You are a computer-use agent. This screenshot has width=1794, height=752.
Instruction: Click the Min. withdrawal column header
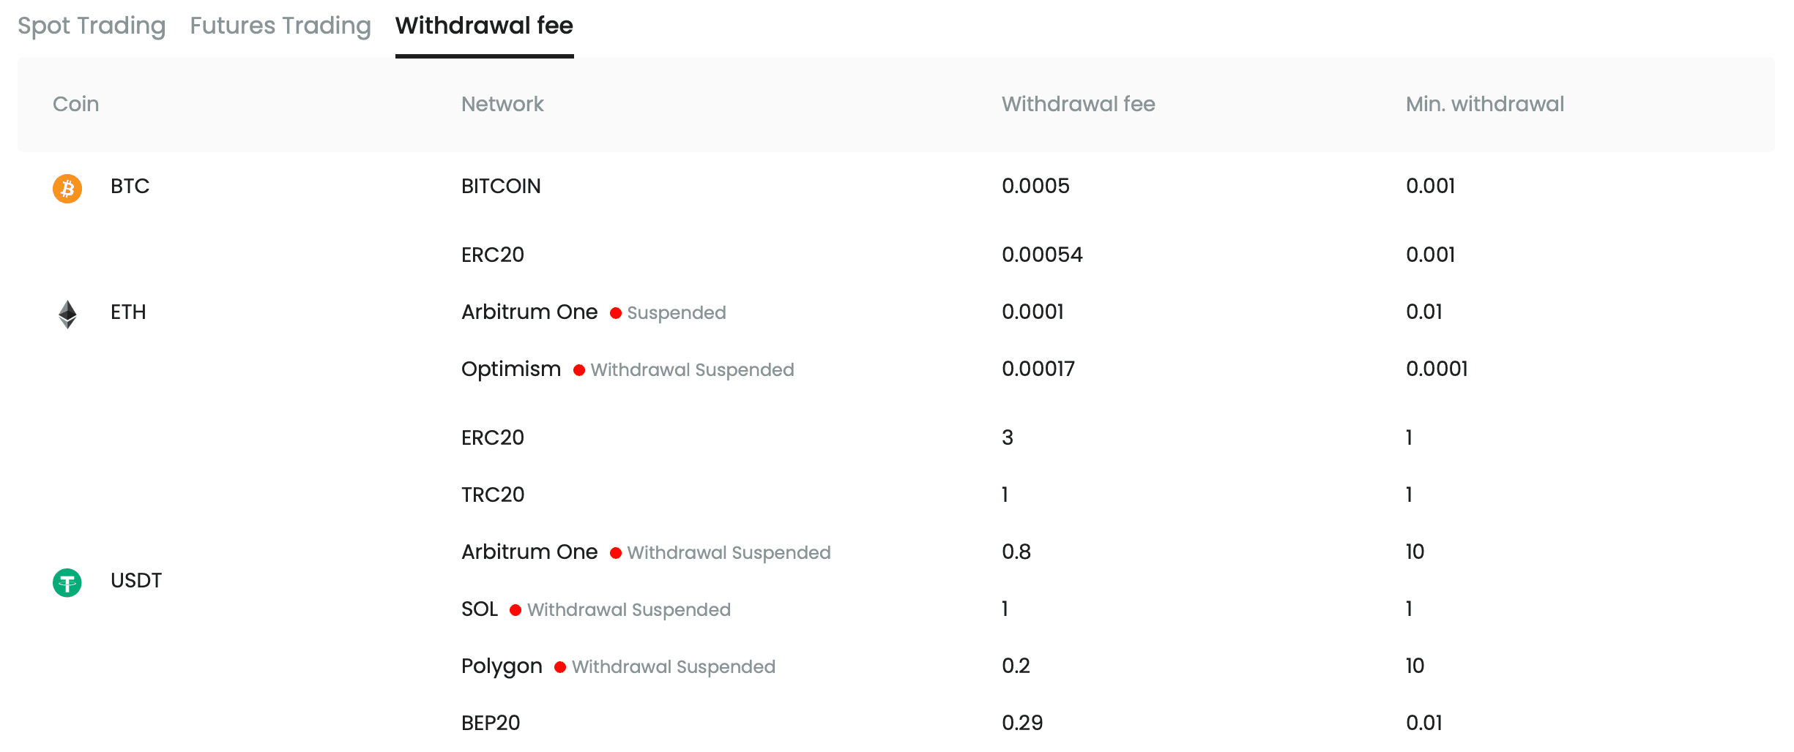[x=1484, y=104]
